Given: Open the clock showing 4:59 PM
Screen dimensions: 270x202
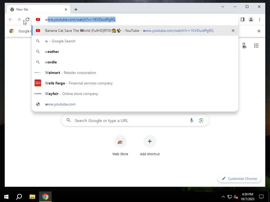Looking at the screenshot, I should point(247,197).
